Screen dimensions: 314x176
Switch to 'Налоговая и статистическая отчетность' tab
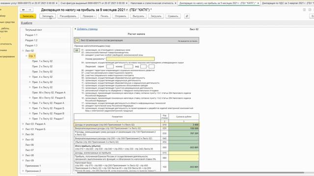[152, 3]
